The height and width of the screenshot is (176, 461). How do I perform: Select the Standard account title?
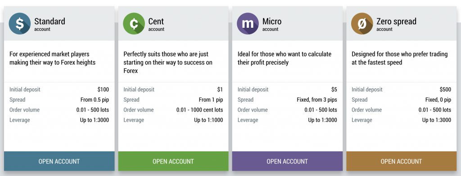click(50, 21)
